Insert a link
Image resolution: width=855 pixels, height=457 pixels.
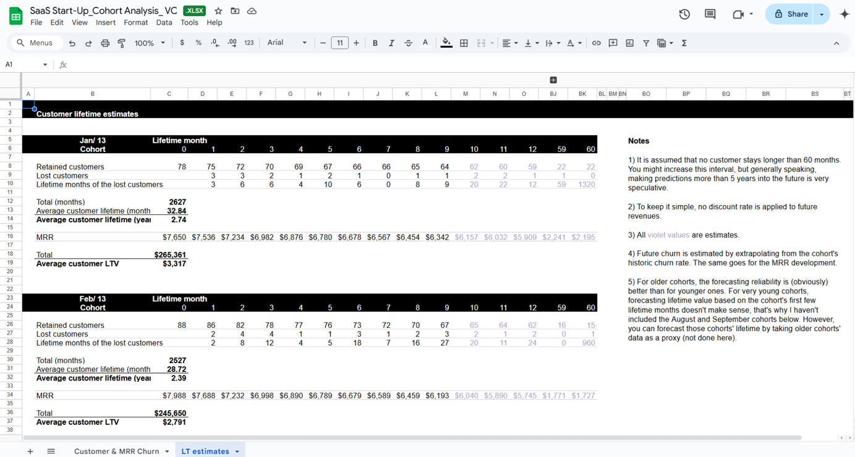click(x=596, y=43)
